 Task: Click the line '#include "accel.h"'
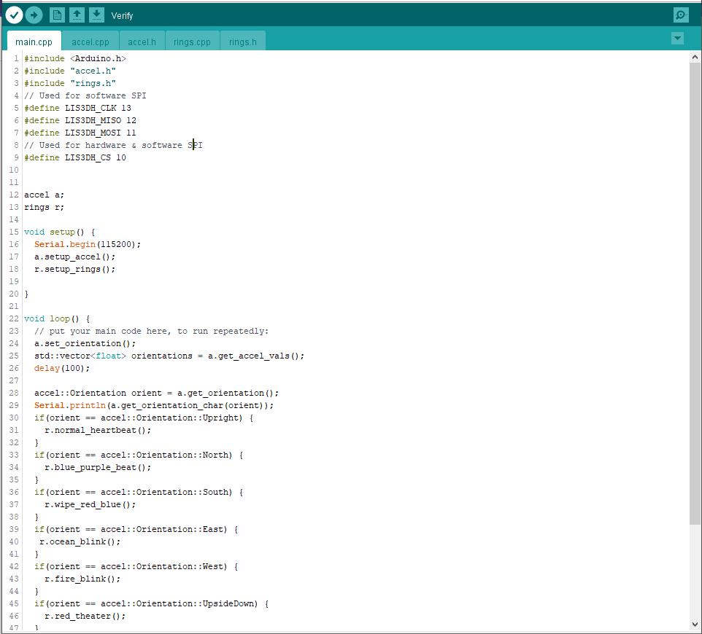[x=70, y=71]
